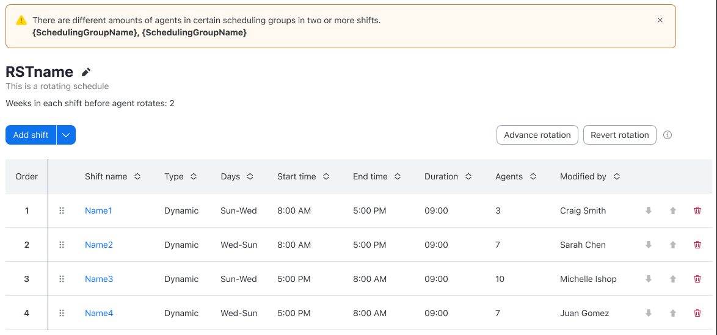This screenshot has height=335, width=717.
Task: Select the Juan Gomez cell
Action: tap(584, 313)
